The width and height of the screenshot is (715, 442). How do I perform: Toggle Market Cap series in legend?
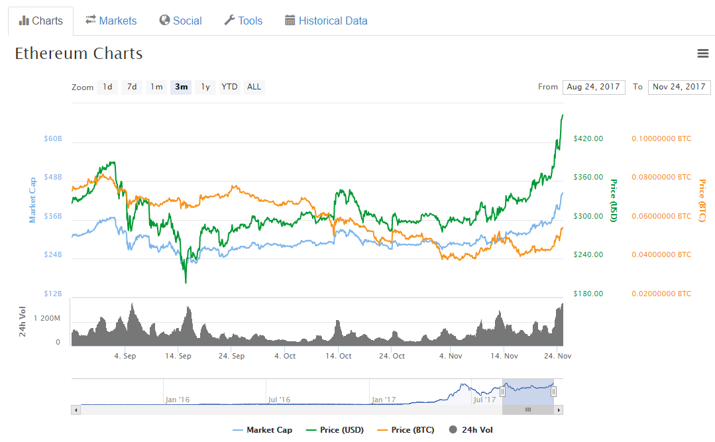coord(262,430)
